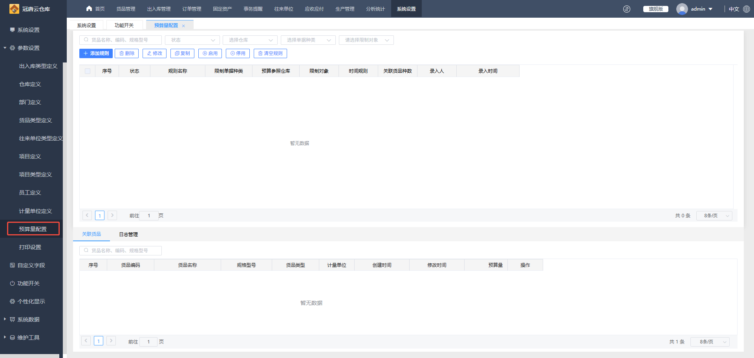Image resolution: width=754 pixels, height=358 pixels.
Task: Select 仓库定义 in sidebar
Action: coord(30,84)
